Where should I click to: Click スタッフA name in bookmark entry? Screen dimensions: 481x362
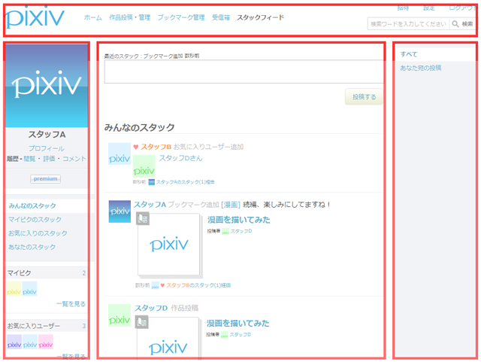[x=150, y=205]
